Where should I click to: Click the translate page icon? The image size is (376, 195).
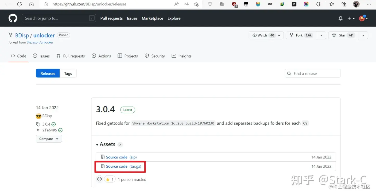pyautogui.click(x=186, y=4)
